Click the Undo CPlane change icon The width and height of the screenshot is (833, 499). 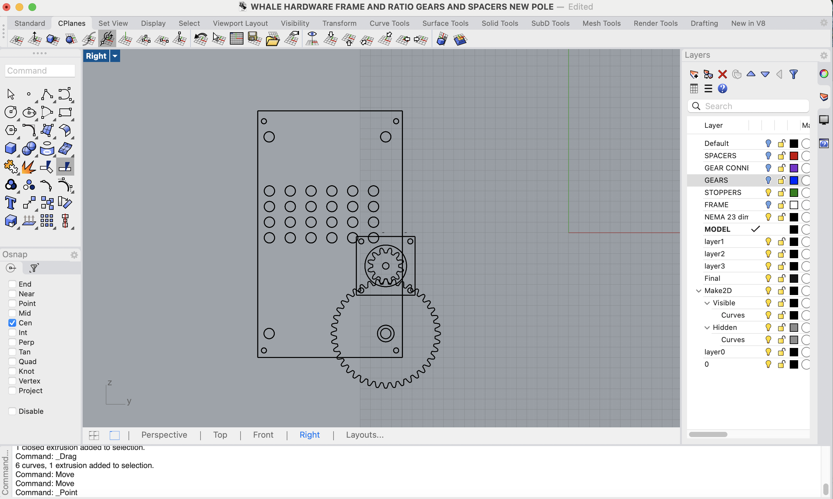click(201, 39)
